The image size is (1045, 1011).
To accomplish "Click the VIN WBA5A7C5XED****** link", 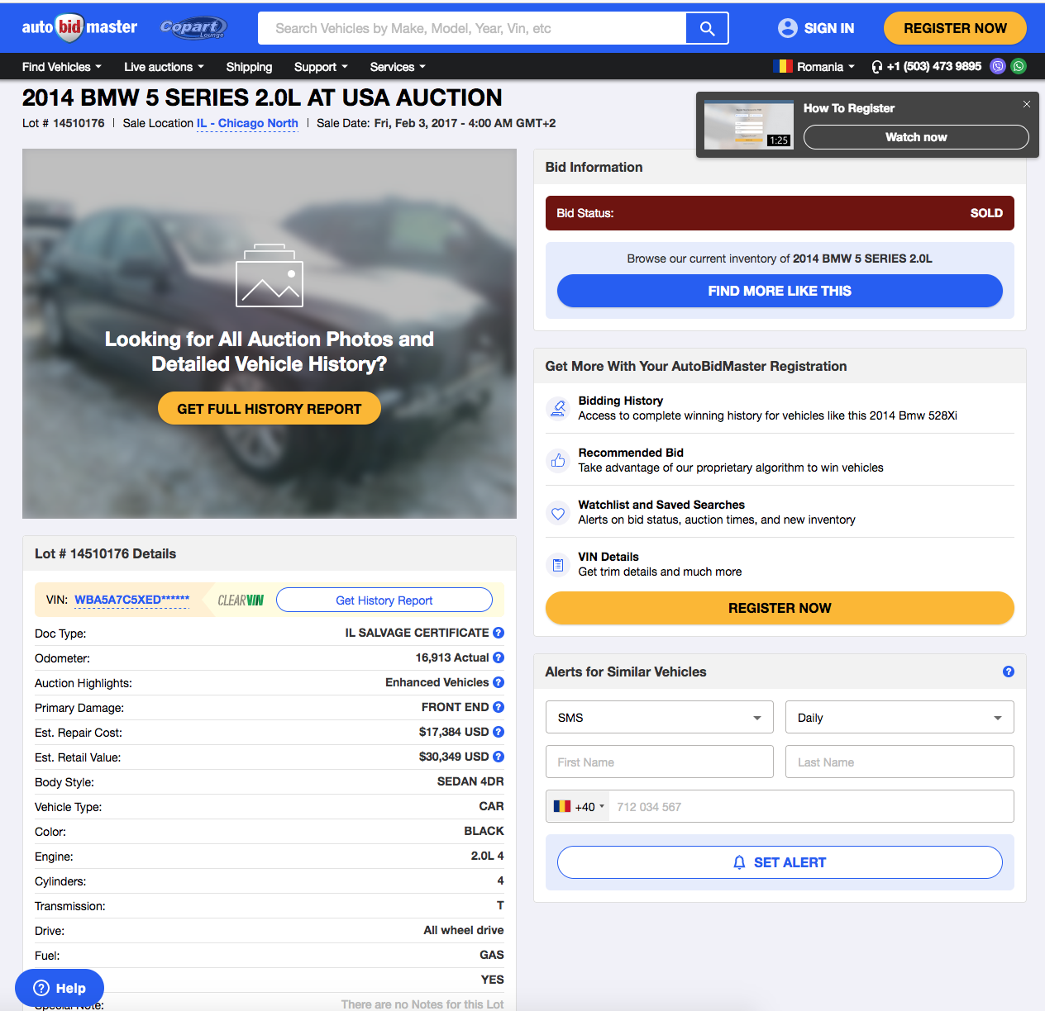I will pos(132,600).
